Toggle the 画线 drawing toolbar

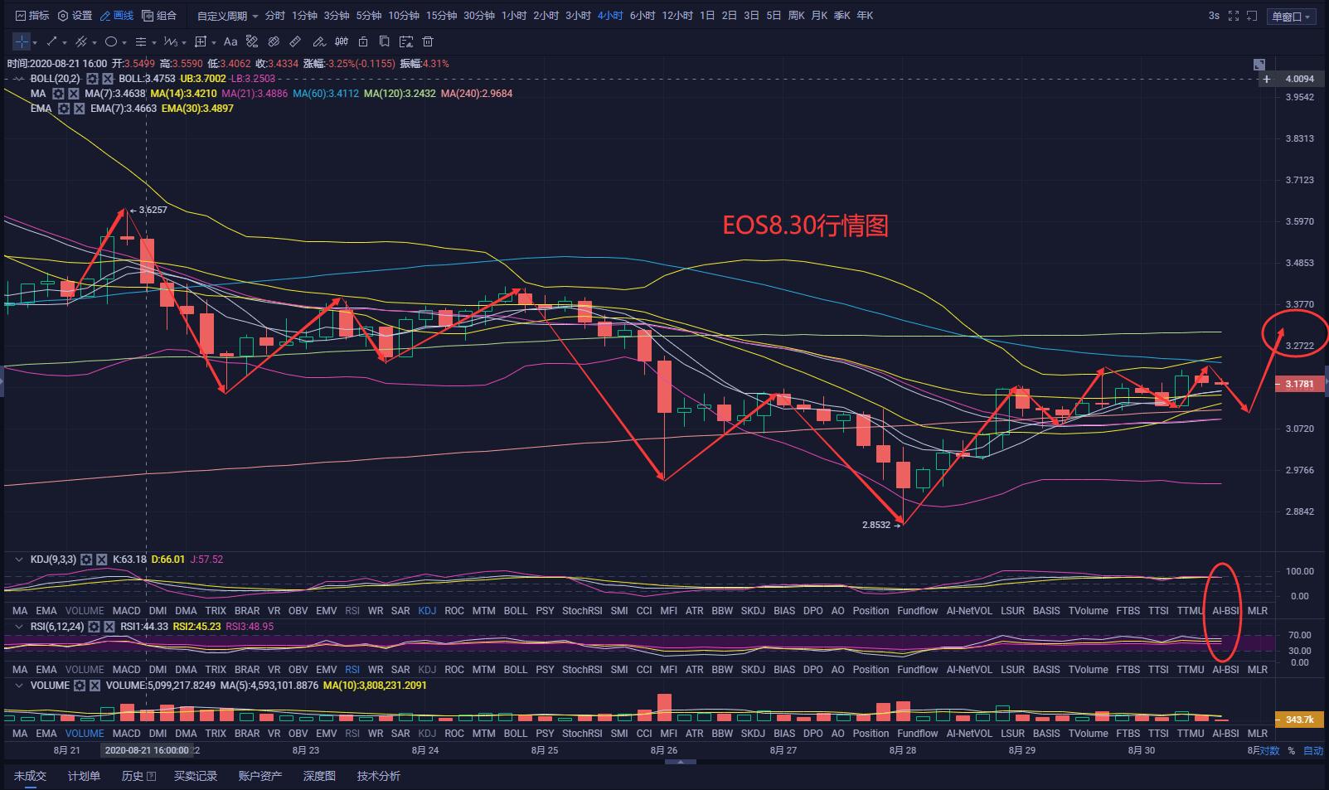click(116, 16)
